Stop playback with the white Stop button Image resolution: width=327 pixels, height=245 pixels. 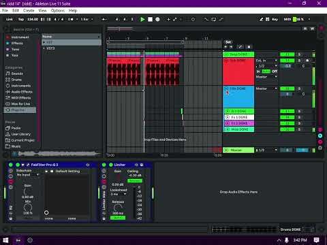point(150,20)
